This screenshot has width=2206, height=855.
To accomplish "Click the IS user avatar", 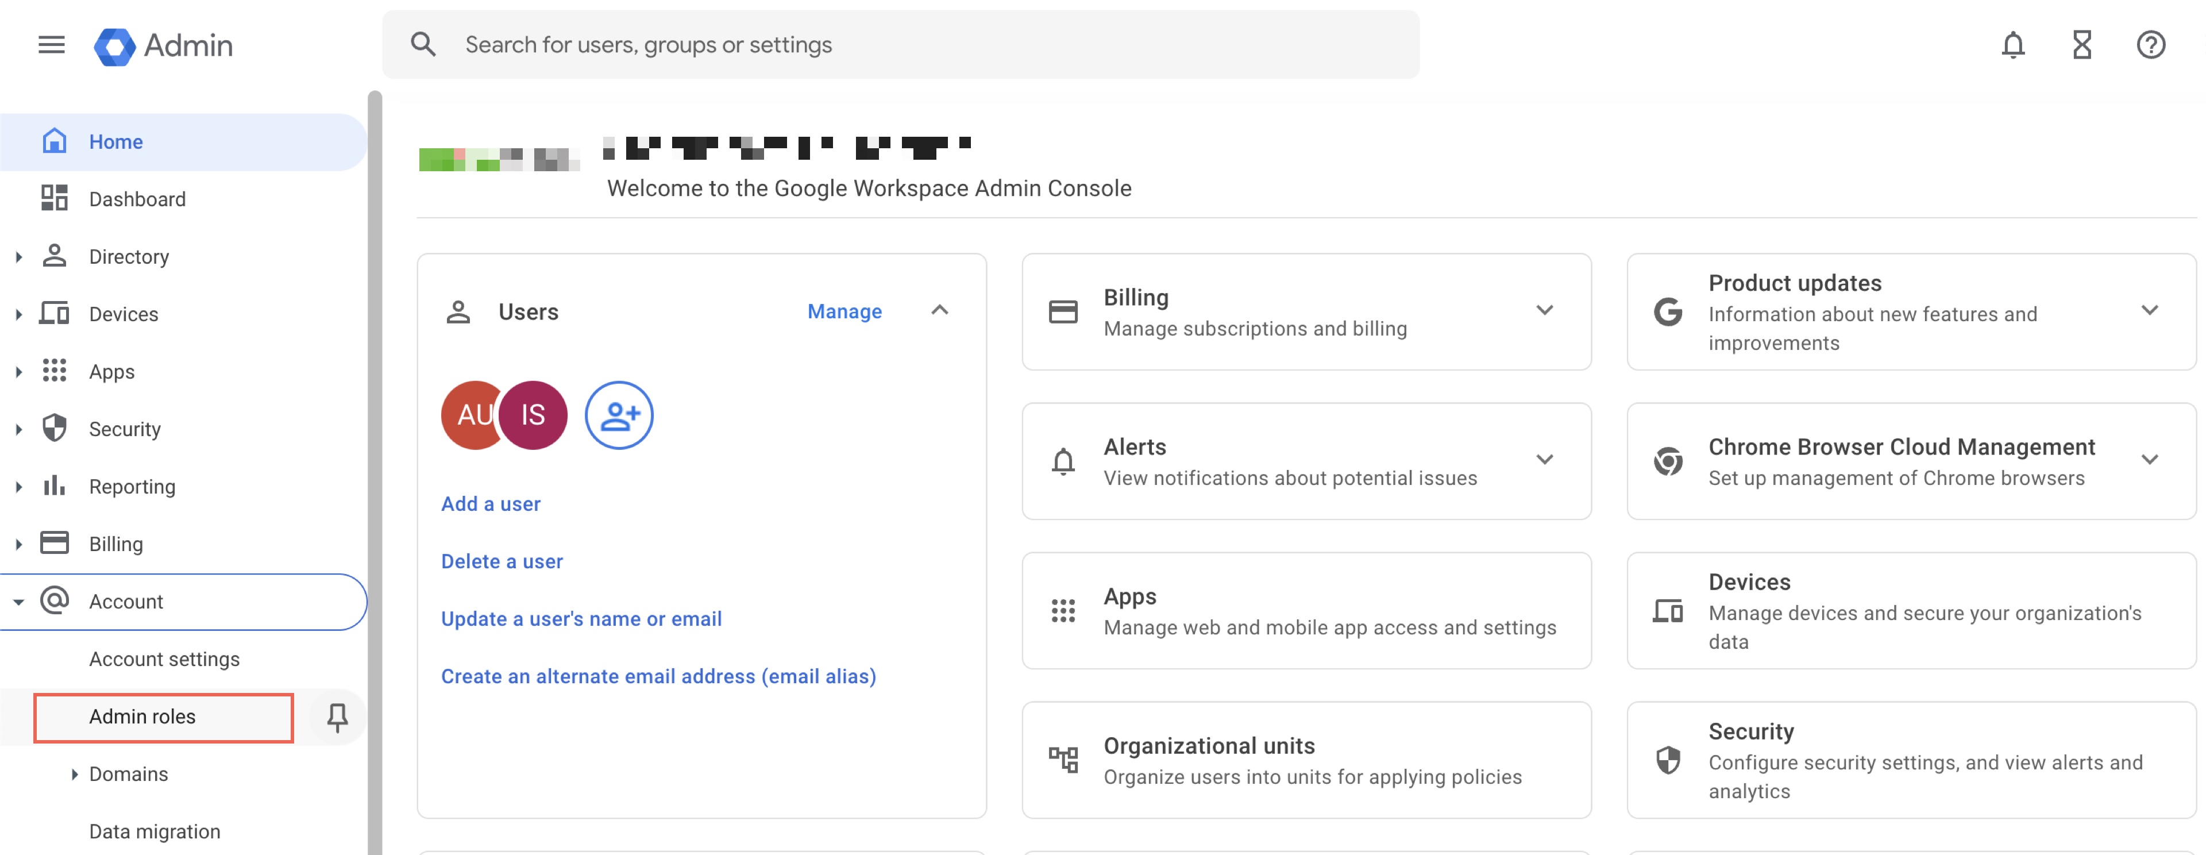I will (x=533, y=415).
